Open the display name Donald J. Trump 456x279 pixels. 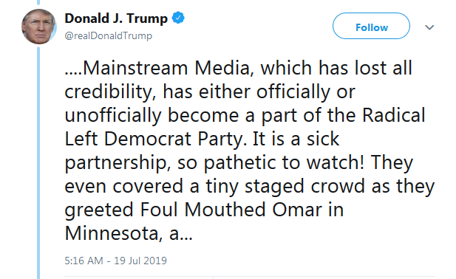tap(116, 18)
